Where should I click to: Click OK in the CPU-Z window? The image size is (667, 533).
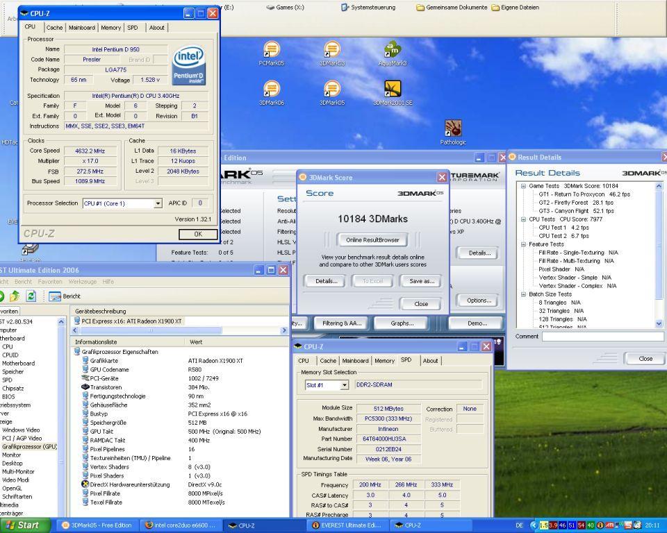198,234
